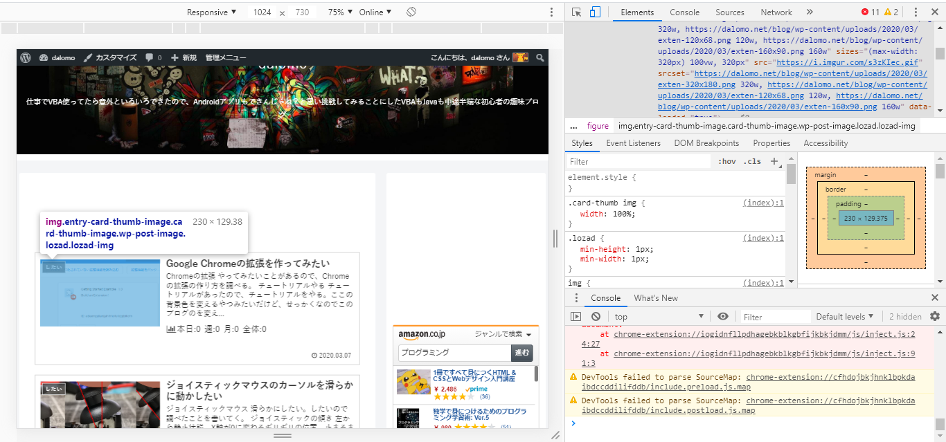The image size is (946, 442).
Task: Open the 管理メニュー admin menu
Action: click(226, 58)
